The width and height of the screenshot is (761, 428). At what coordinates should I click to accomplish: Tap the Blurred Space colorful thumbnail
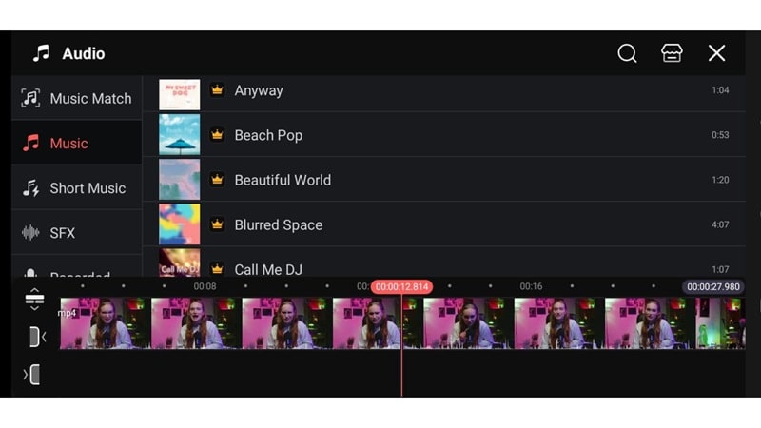coord(179,224)
